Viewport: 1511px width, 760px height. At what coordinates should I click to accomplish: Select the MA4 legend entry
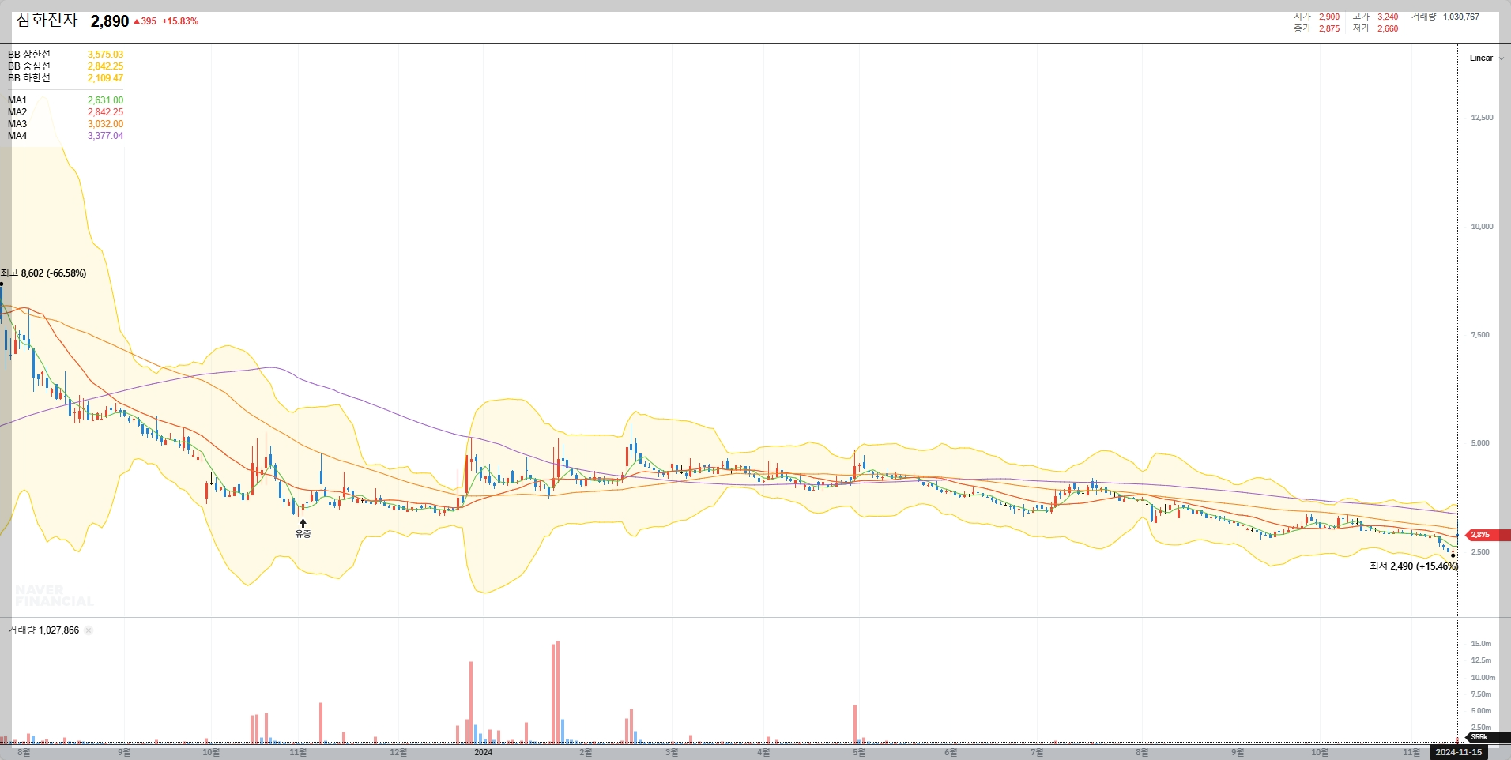(x=17, y=136)
